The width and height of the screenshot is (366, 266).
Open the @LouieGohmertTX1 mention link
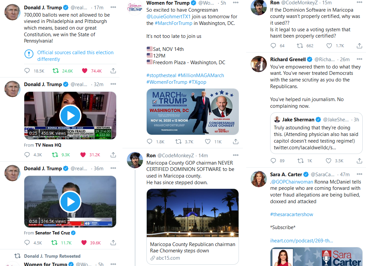pos(169,17)
